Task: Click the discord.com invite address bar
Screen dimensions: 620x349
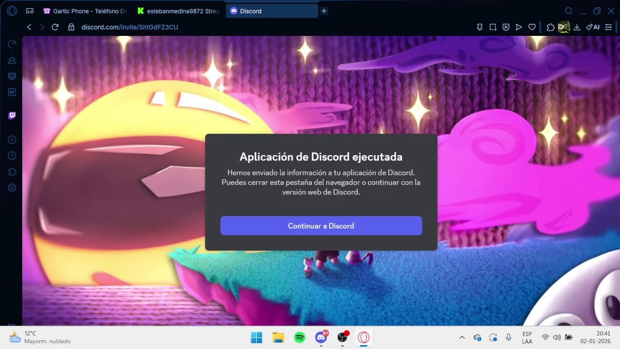Action: click(130, 27)
